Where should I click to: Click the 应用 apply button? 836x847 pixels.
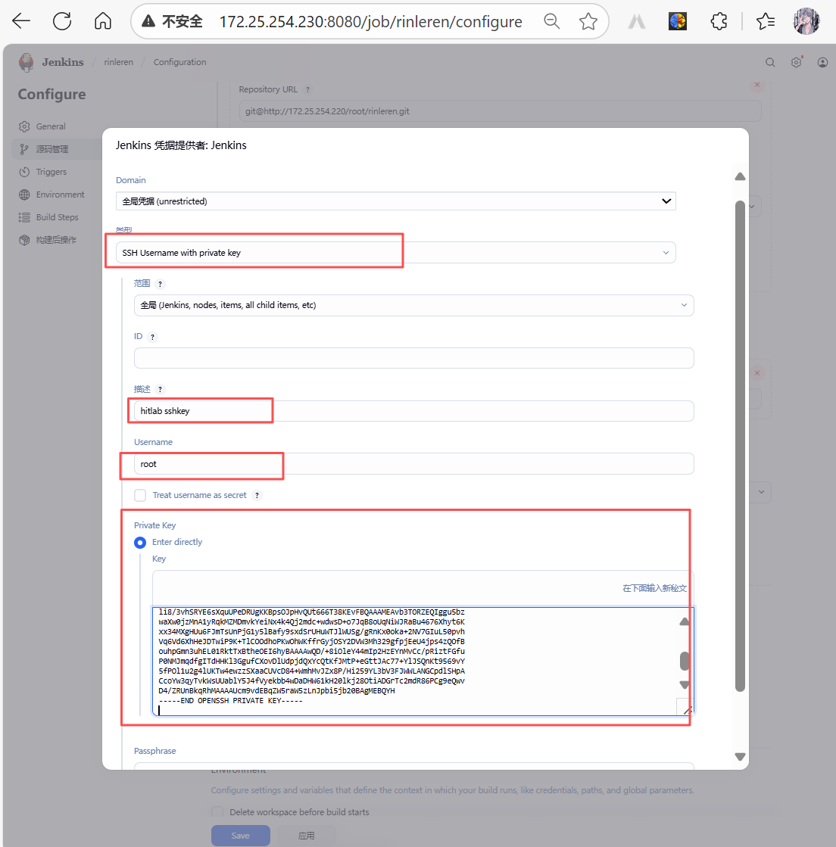[x=307, y=836]
